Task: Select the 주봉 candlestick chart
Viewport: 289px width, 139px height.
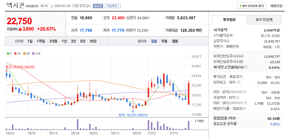Action: [164, 41]
